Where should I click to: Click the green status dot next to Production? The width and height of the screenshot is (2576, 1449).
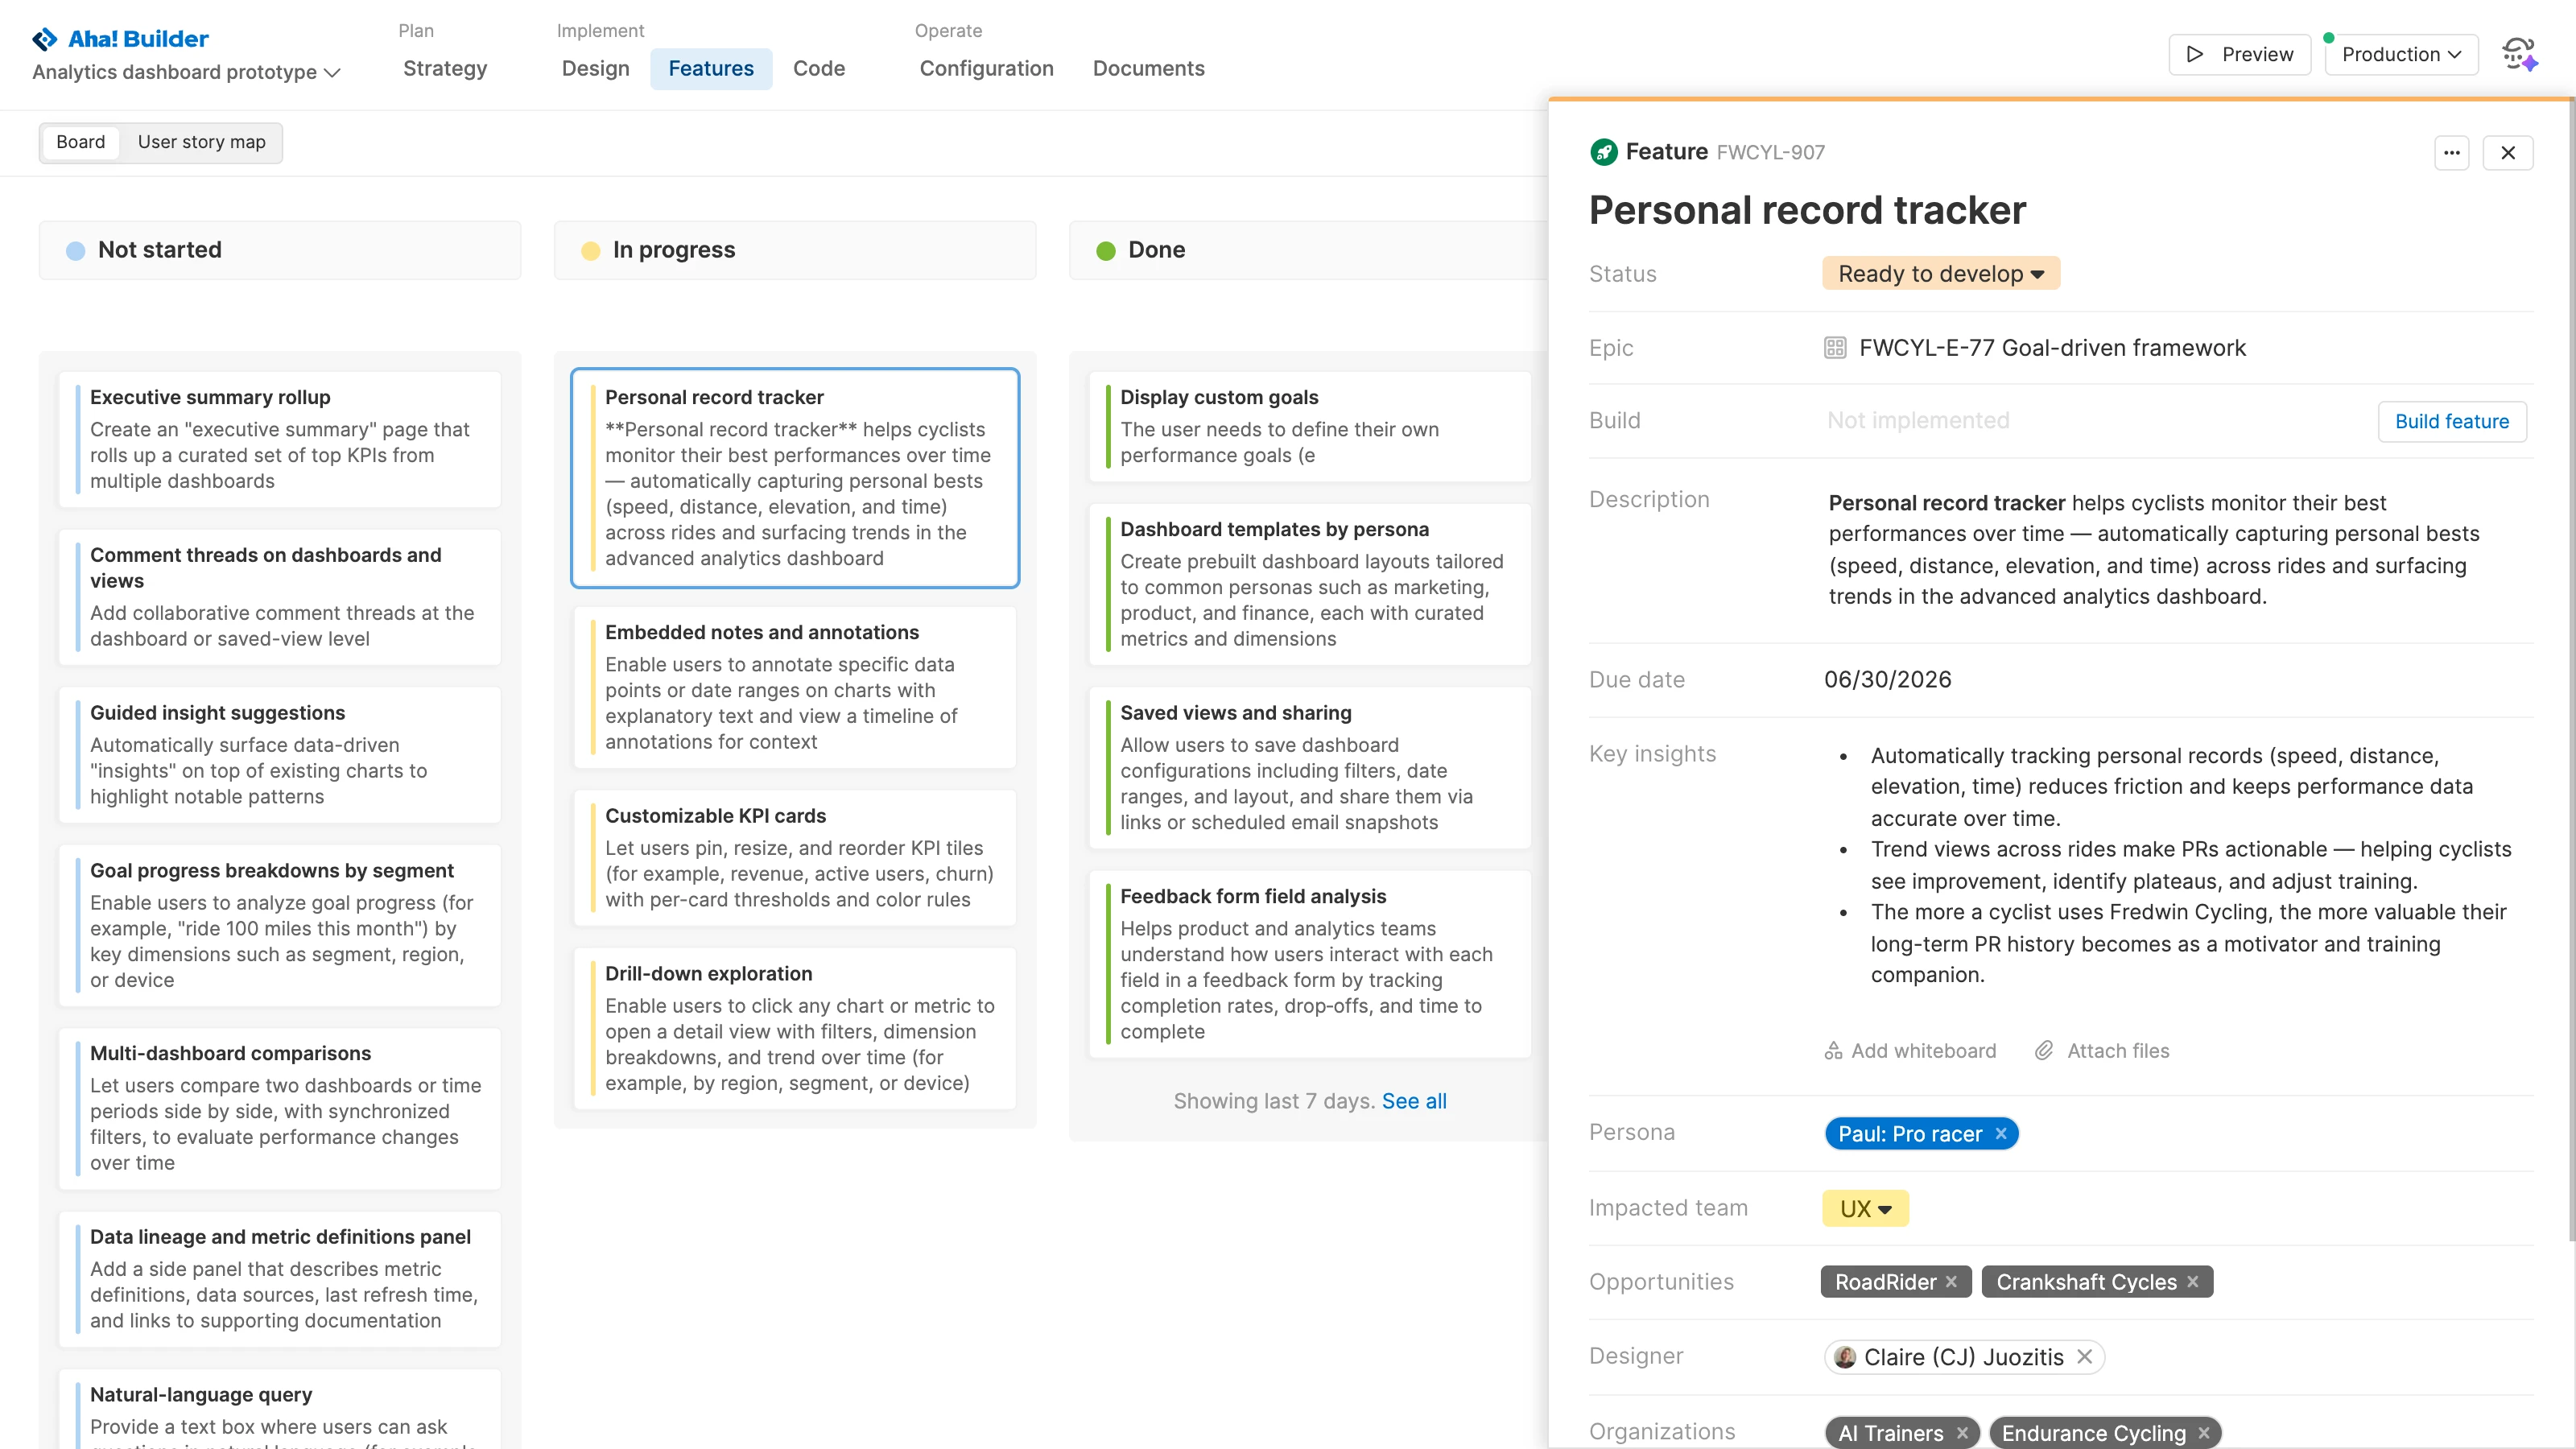click(2327, 36)
